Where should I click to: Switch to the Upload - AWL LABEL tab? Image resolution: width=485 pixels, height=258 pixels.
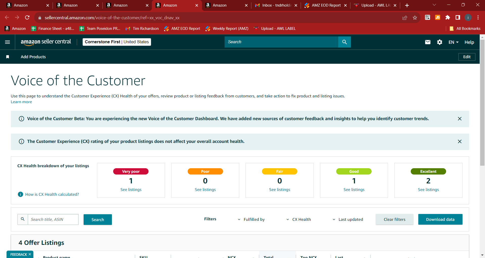[375, 5]
